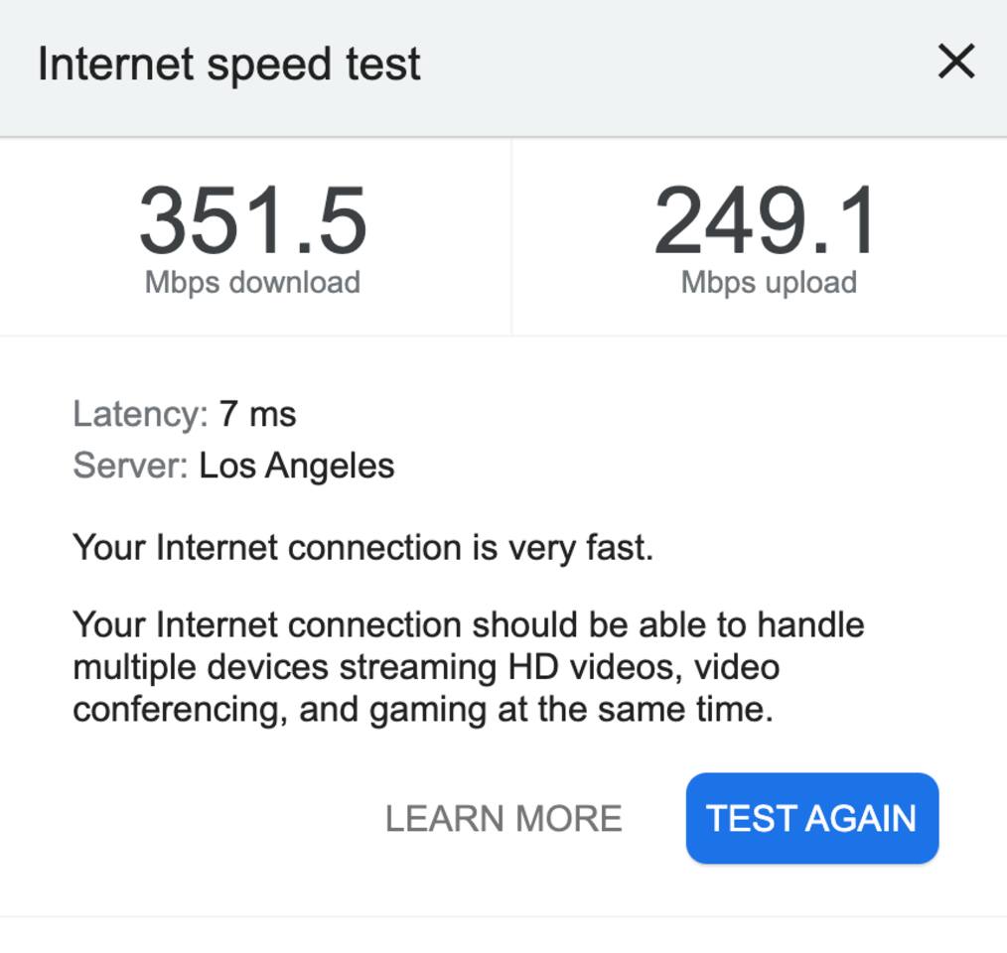Click the word "streaming" in the description
This screenshot has width=1007, height=953.
pos(418,667)
